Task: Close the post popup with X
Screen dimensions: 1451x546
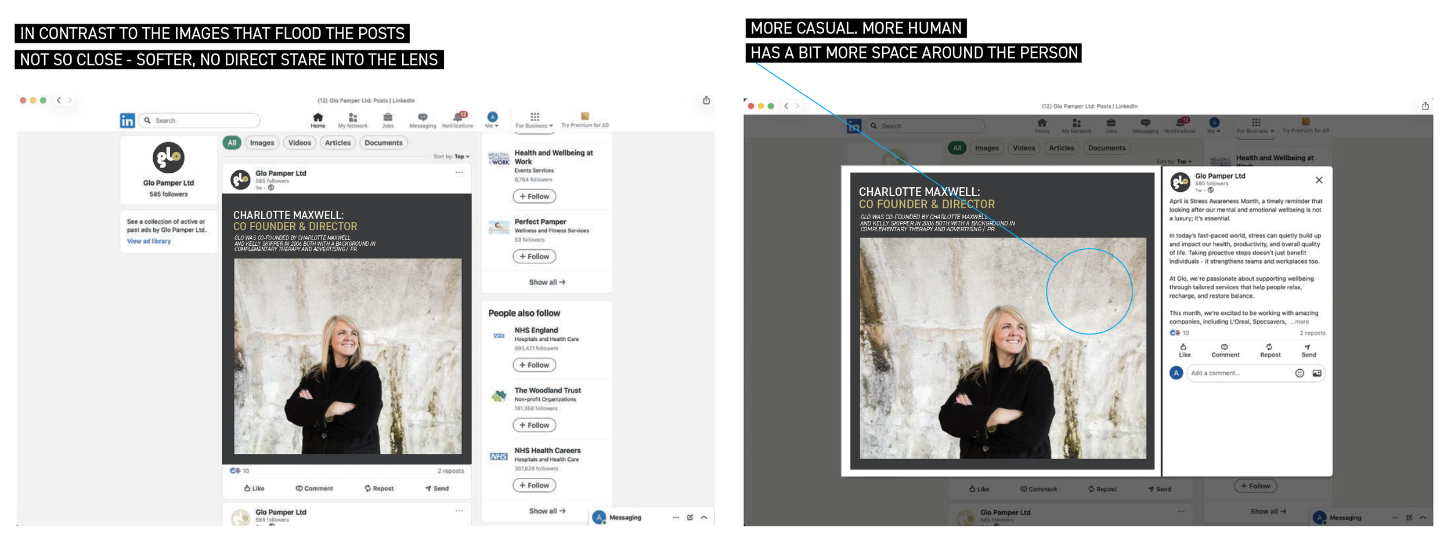Action: pos(1319,180)
